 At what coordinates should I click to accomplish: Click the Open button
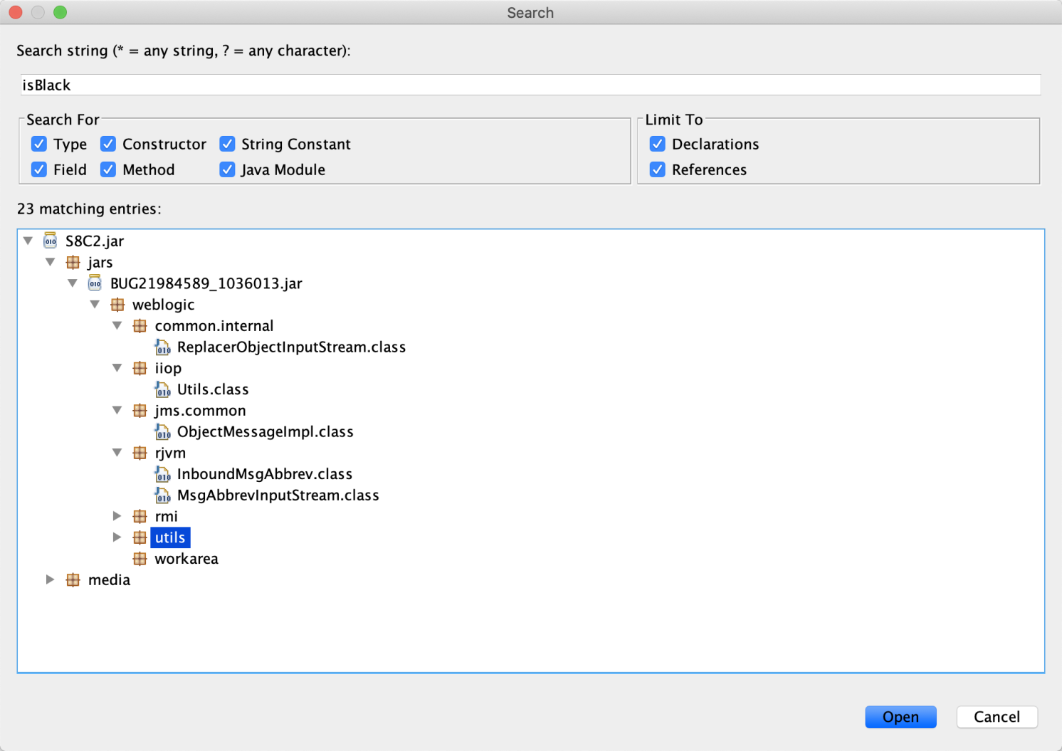[x=900, y=717]
